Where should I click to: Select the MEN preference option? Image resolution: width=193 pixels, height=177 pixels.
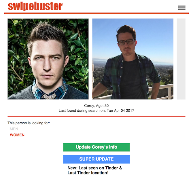click(14, 129)
